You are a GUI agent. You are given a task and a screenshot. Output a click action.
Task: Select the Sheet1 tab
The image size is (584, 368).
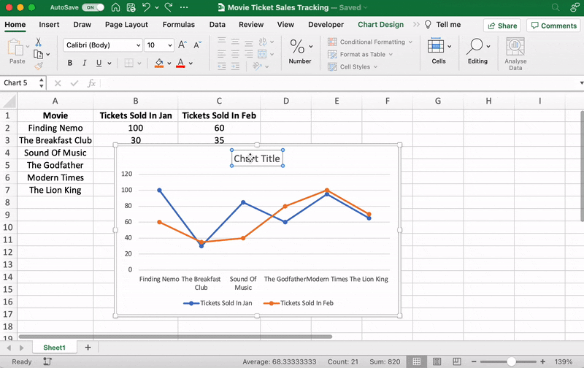click(x=54, y=348)
